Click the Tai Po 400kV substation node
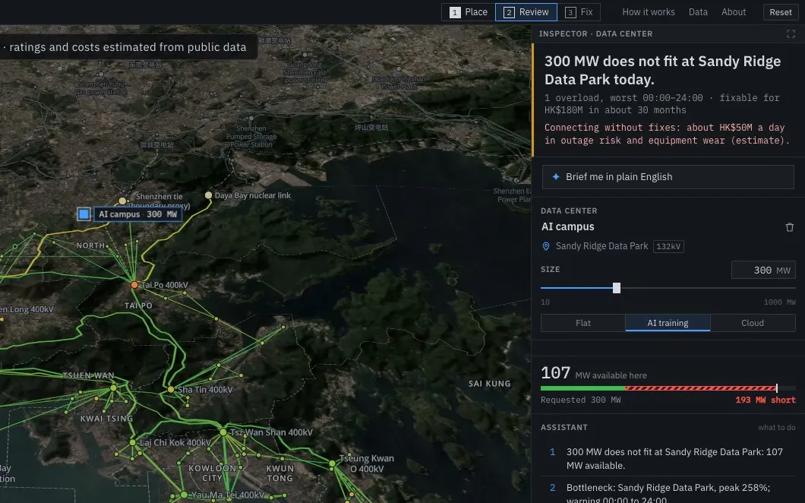The height and width of the screenshot is (503, 805). 134,285
